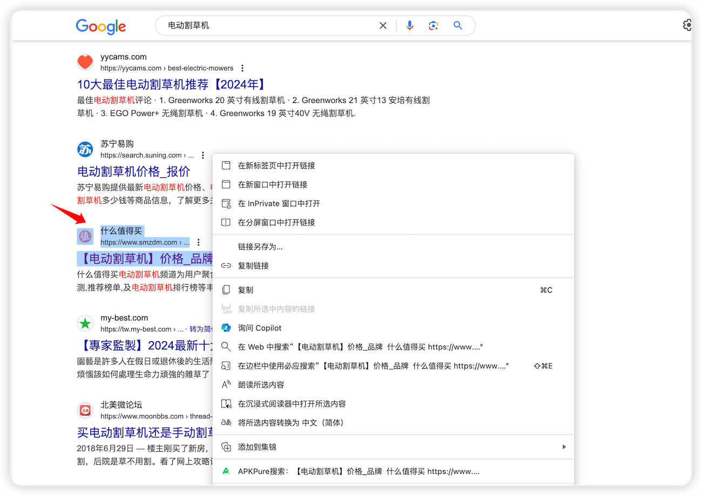Choose 在新标签页中打开链接 from context menu
Screen dimensions: 702x496
(x=276, y=166)
